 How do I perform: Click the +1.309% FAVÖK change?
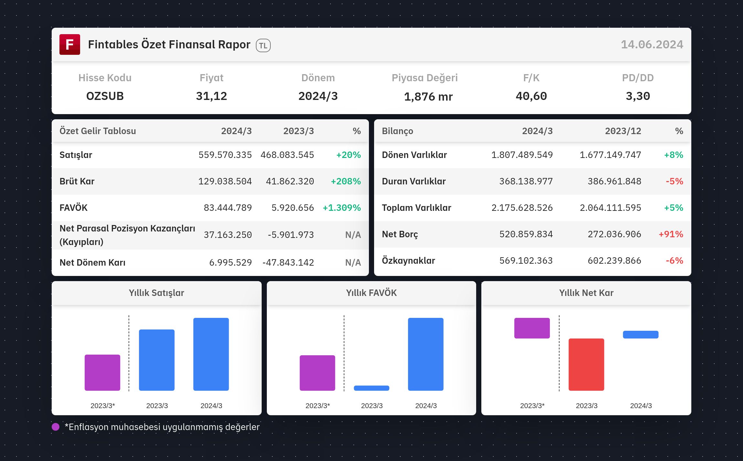pyautogui.click(x=342, y=208)
